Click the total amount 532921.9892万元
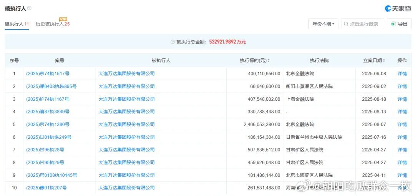 click(227, 42)
